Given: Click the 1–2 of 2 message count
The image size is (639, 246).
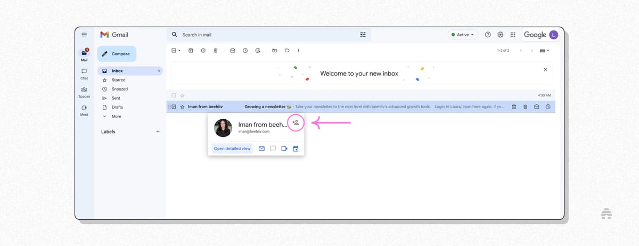Looking at the screenshot, I should pyautogui.click(x=503, y=51).
